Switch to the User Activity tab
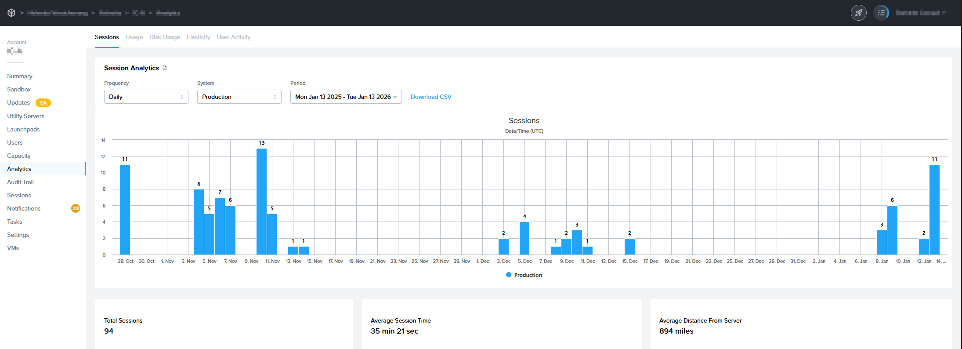 pos(233,37)
